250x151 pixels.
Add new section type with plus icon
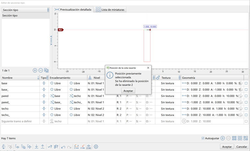point(35,70)
